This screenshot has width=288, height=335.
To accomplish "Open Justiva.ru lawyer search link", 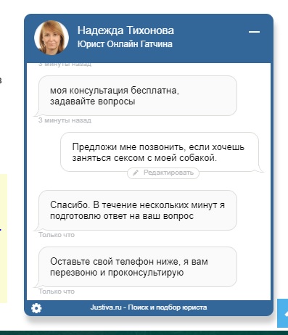I will click(x=149, y=307).
